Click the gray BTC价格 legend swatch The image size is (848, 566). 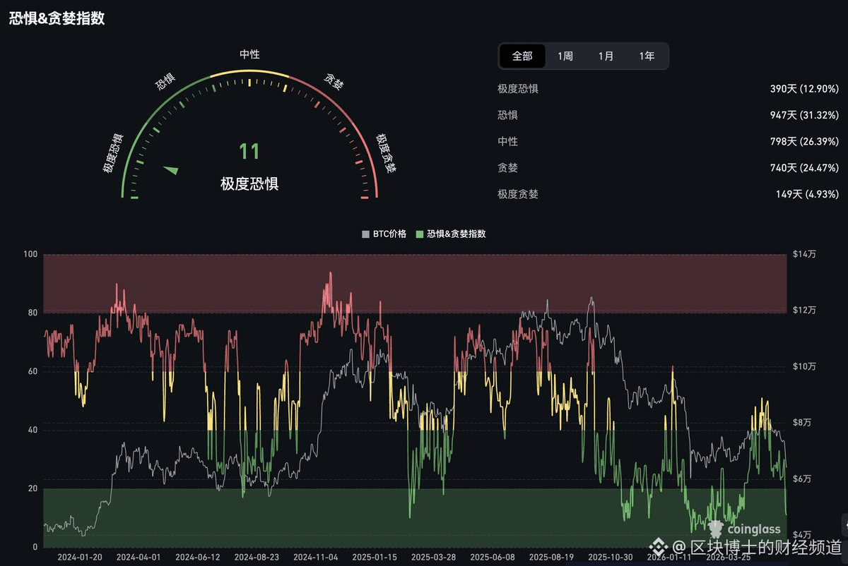click(x=365, y=234)
